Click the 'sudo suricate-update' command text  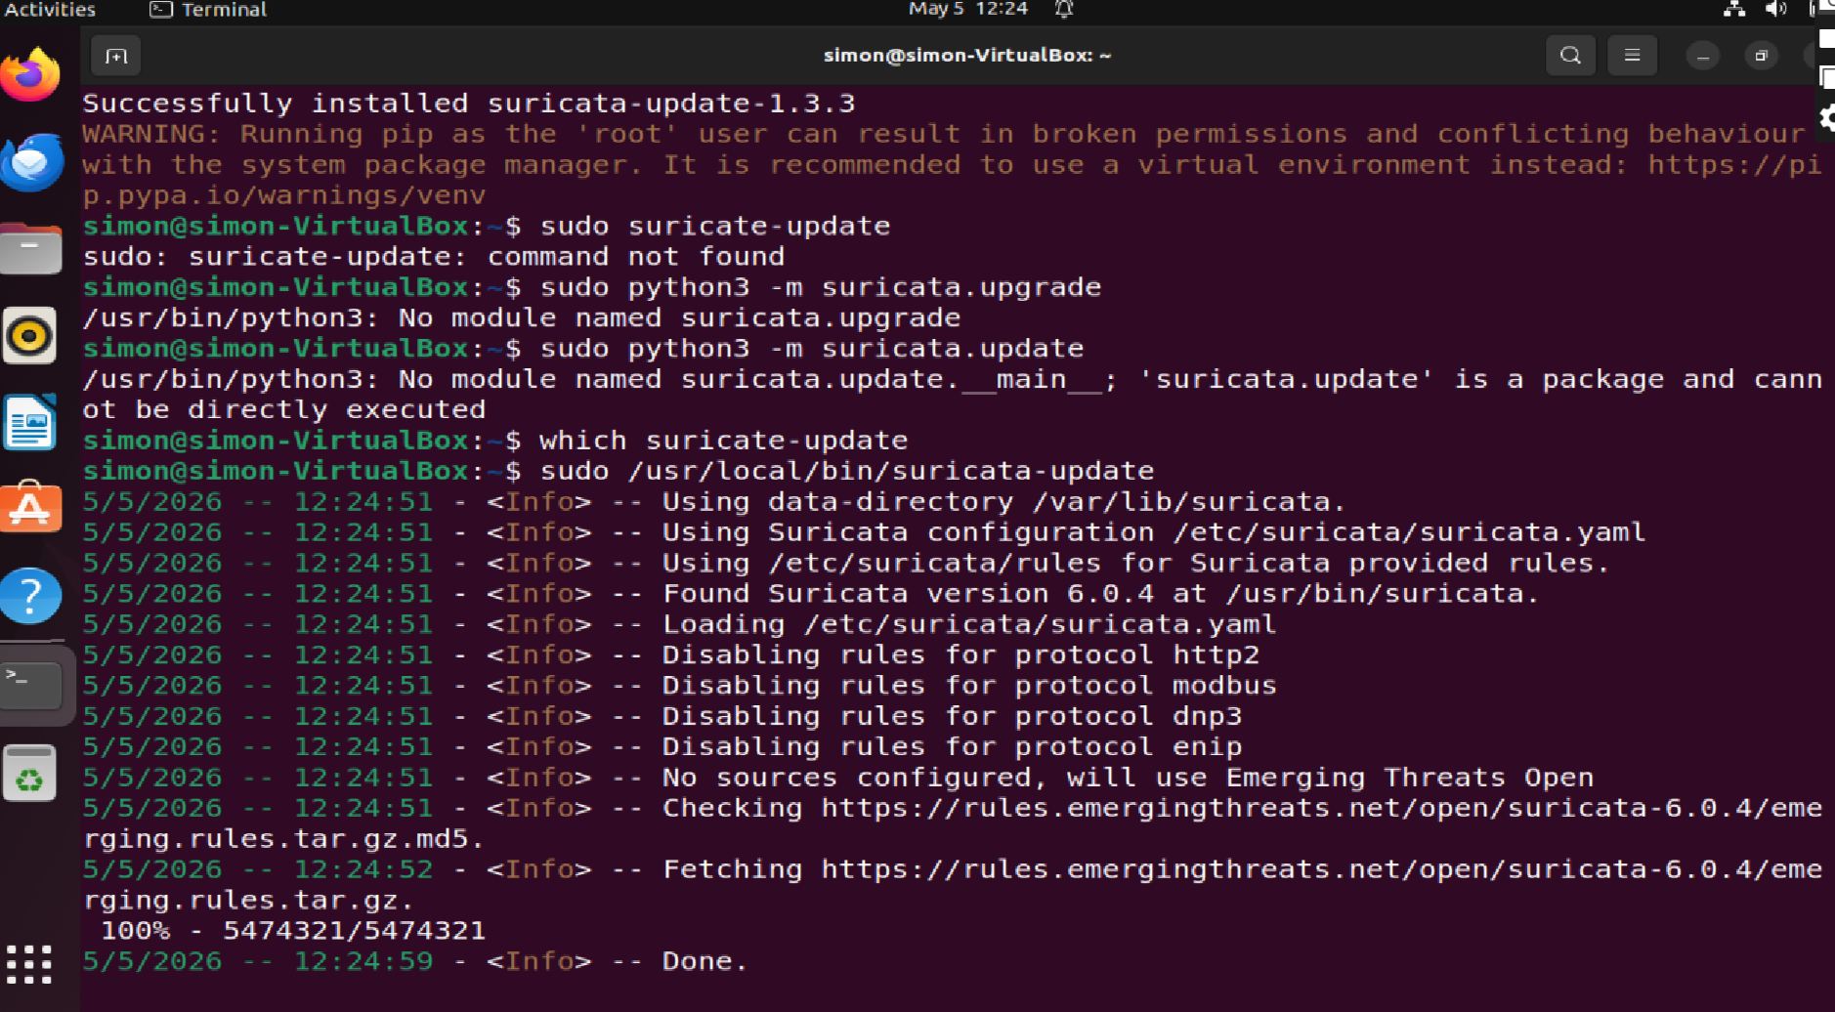pyautogui.click(x=715, y=227)
